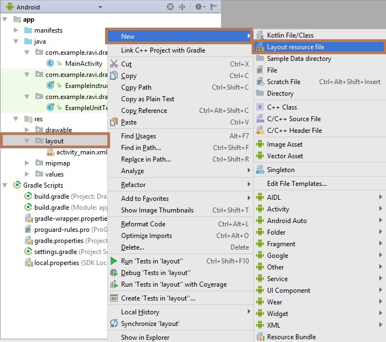Viewport: 386px width, 342px height.
Task: Select ExampleUnitTest class
Action: point(86,108)
